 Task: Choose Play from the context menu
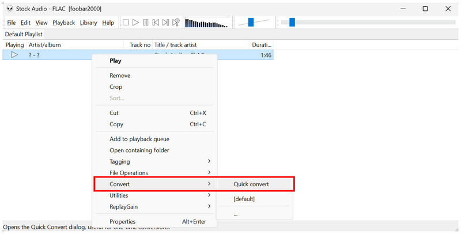(x=154, y=61)
